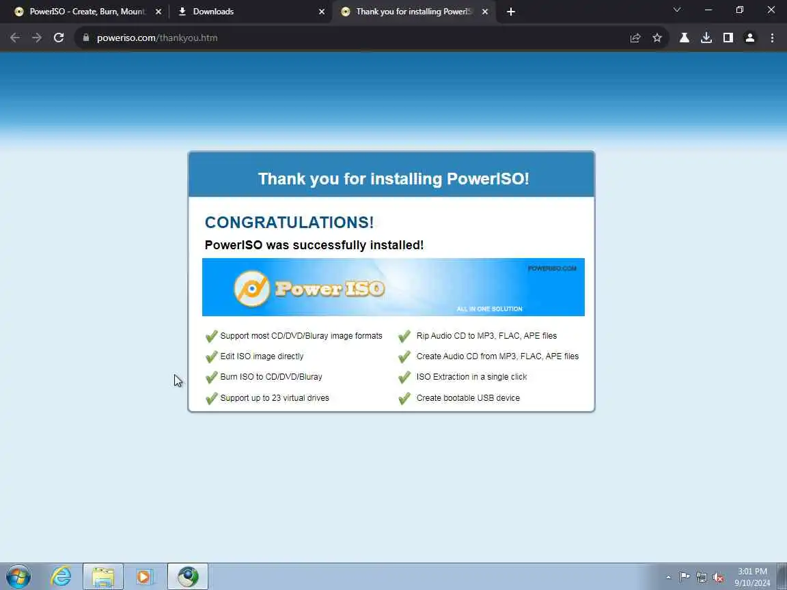The width and height of the screenshot is (787, 590).
Task: Close the Thank you for installing tab
Action: point(485,12)
